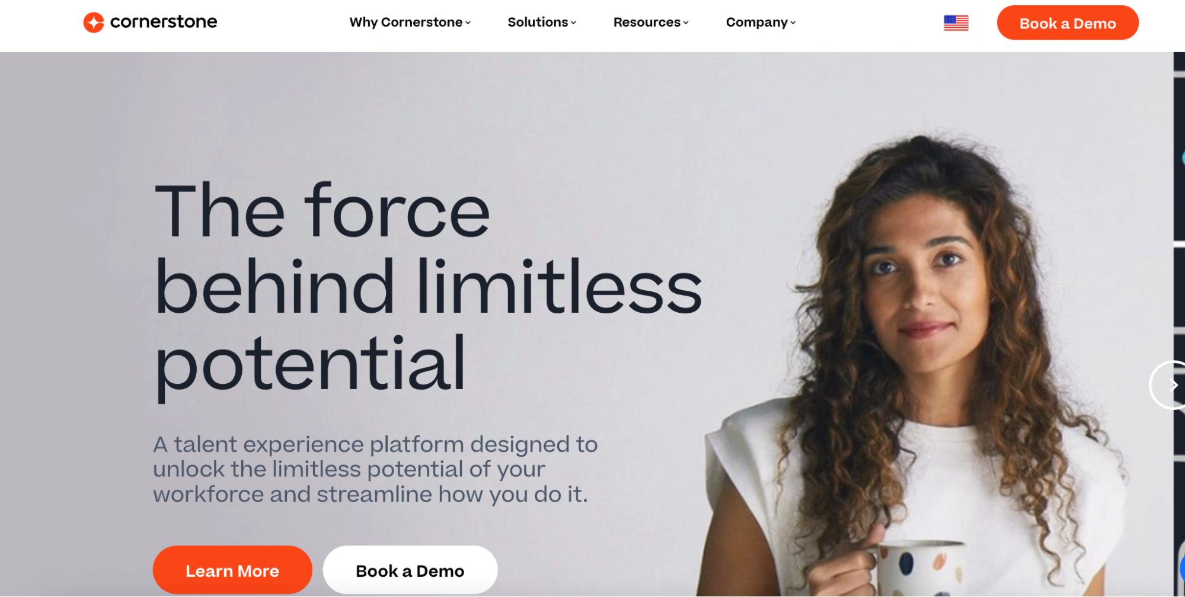Open the Why Cornerstone menu
The height and width of the screenshot is (597, 1185).
coord(410,23)
